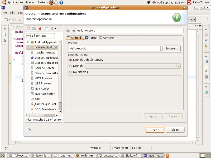Open the Applications menu
Image resolution: width=211 pixels, height=158 pixels.
pos(15,2)
